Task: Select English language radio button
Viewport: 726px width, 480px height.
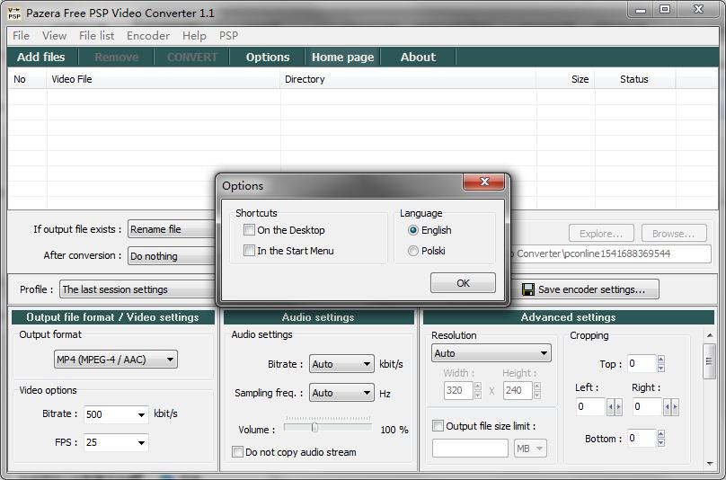Action: point(413,230)
